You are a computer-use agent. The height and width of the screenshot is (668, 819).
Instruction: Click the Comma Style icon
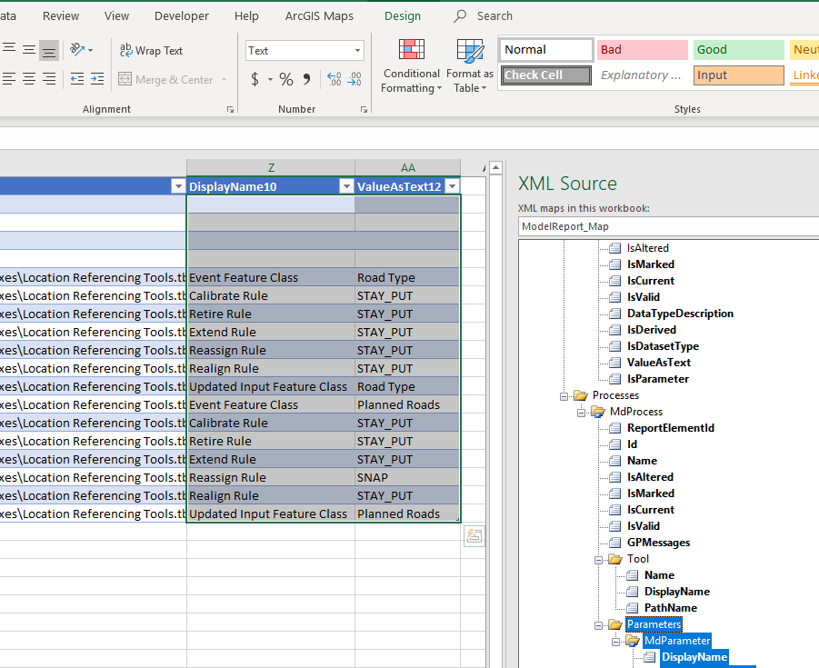306,80
